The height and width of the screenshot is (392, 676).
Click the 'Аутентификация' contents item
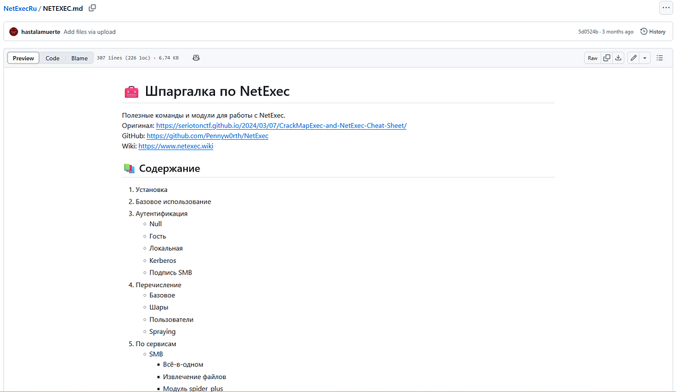162,214
